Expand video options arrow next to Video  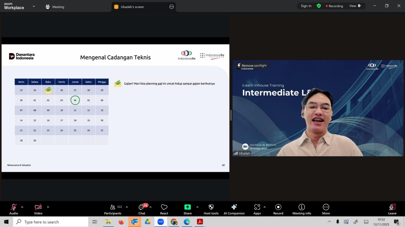48,207
